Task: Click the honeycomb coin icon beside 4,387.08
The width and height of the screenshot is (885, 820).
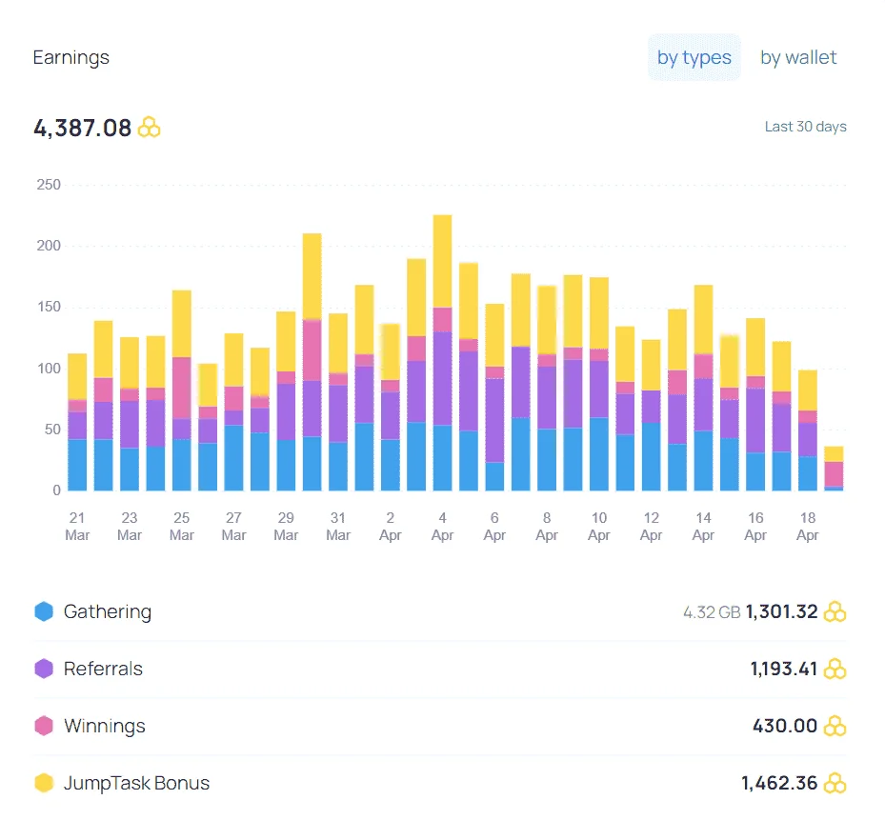Action: (149, 127)
